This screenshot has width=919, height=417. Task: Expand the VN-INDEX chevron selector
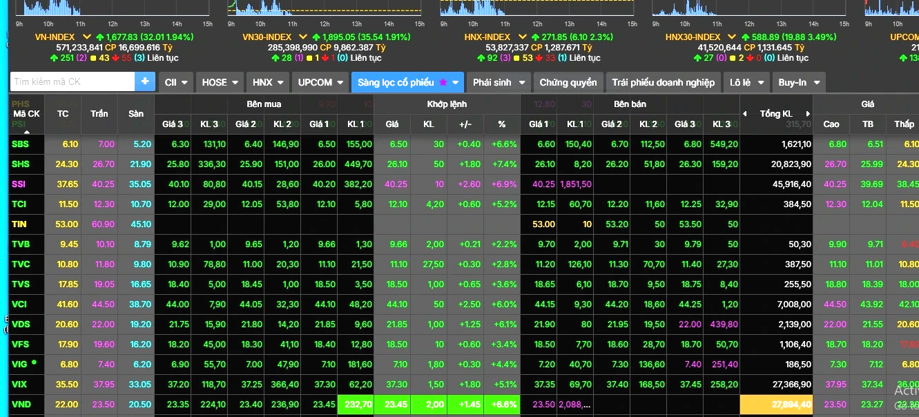point(87,37)
